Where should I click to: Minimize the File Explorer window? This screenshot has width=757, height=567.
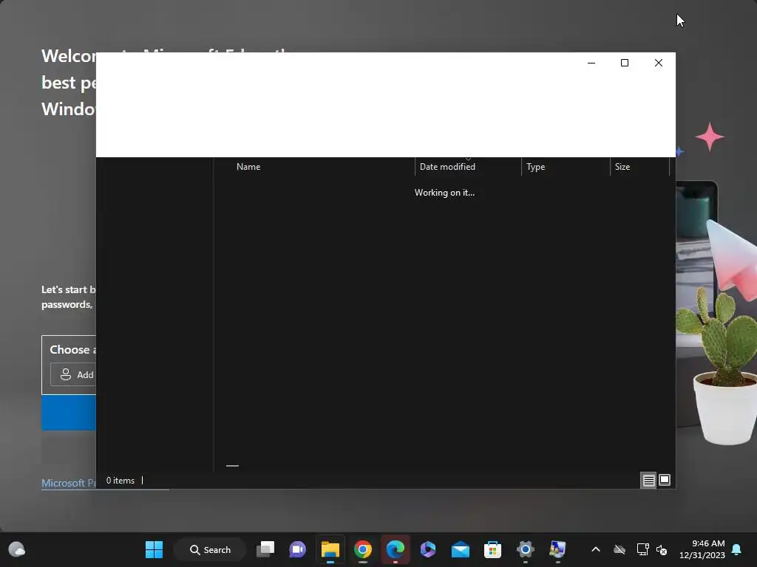(591, 63)
